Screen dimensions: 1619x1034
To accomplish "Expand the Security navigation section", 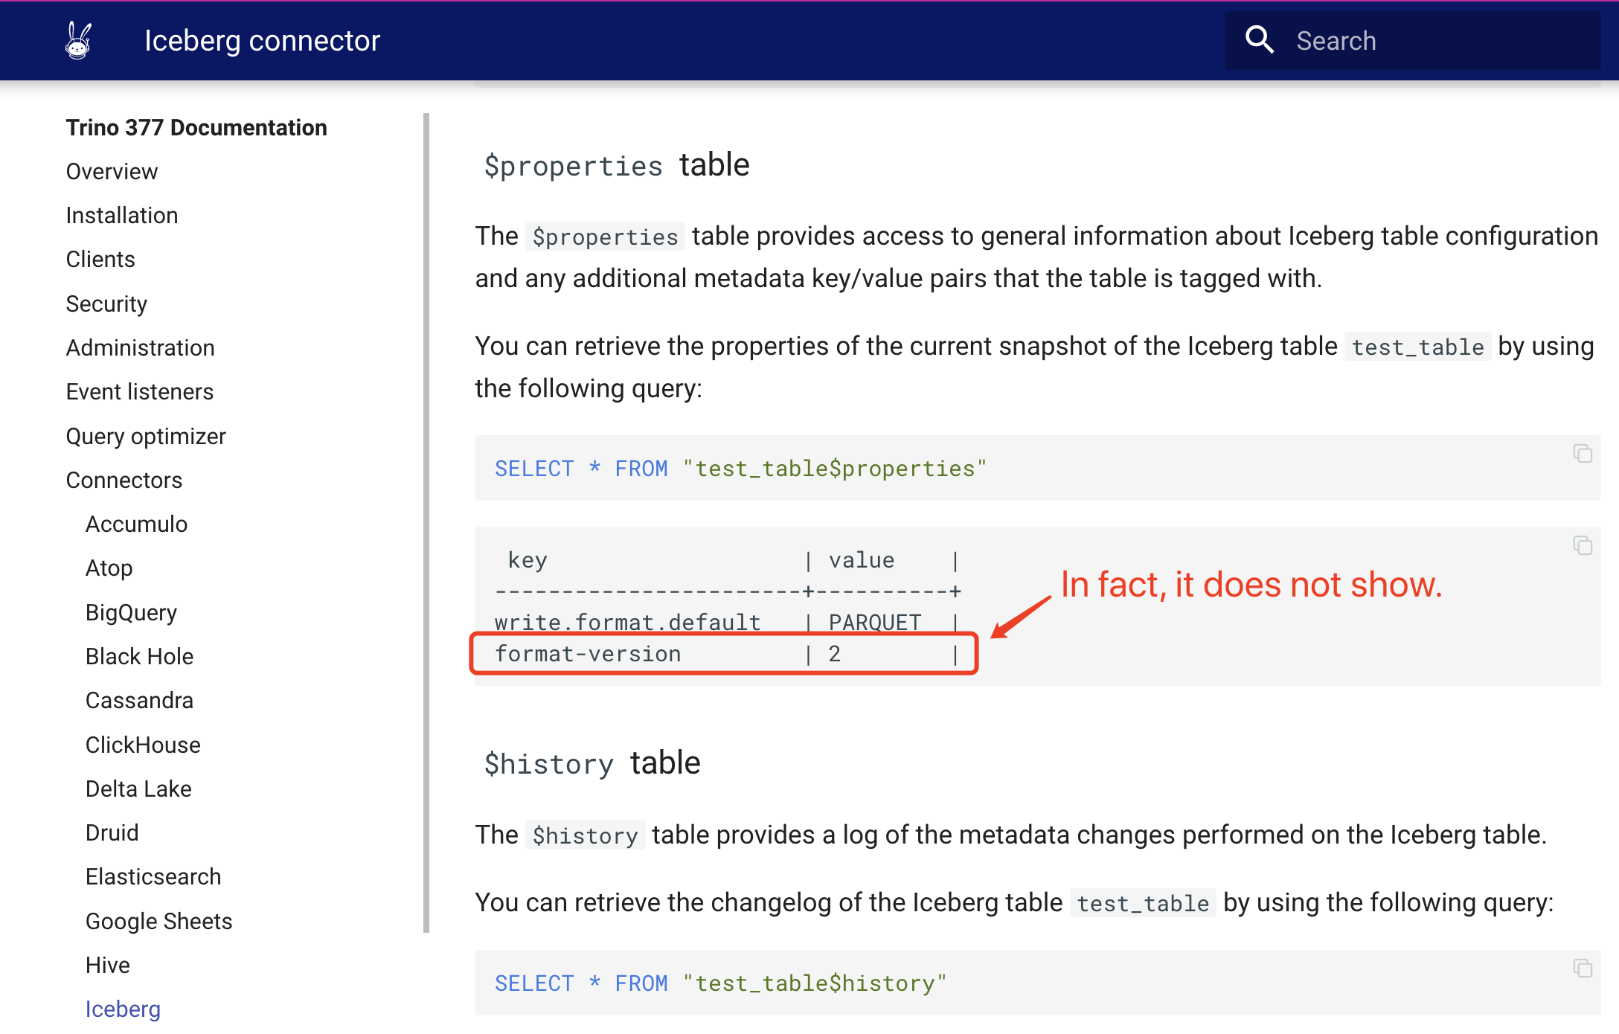I will pyautogui.click(x=106, y=304).
